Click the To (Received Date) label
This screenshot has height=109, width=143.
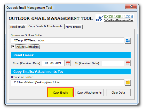pos(88,63)
